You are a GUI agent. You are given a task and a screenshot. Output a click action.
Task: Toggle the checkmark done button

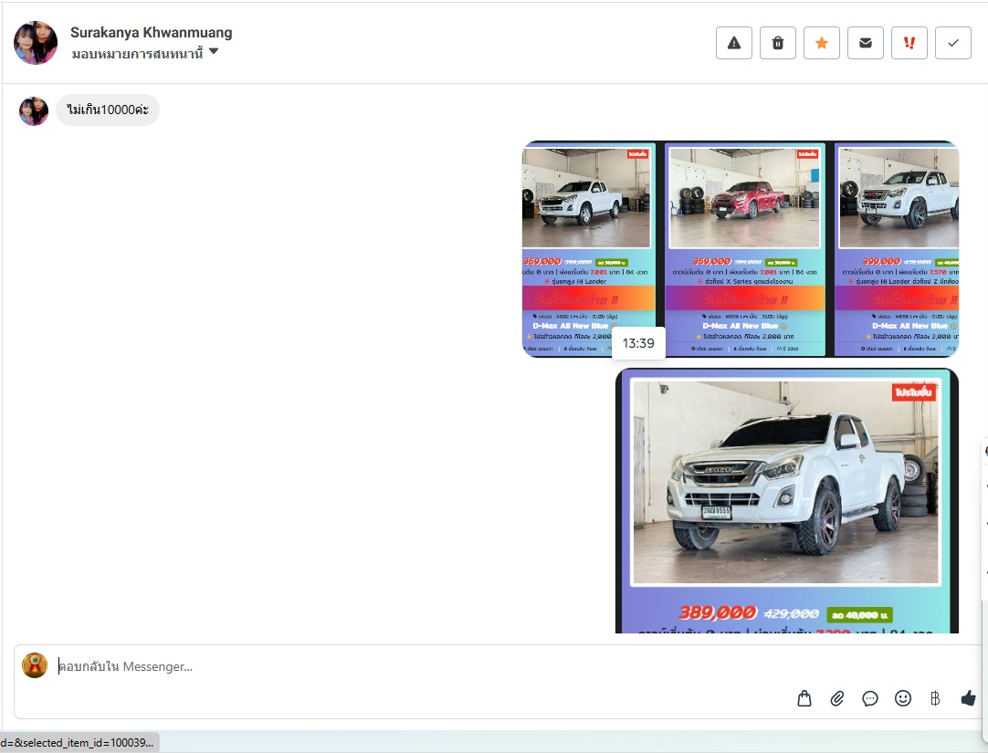click(x=953, y=43)
